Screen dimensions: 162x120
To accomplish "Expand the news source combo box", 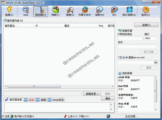I will 82,94.
